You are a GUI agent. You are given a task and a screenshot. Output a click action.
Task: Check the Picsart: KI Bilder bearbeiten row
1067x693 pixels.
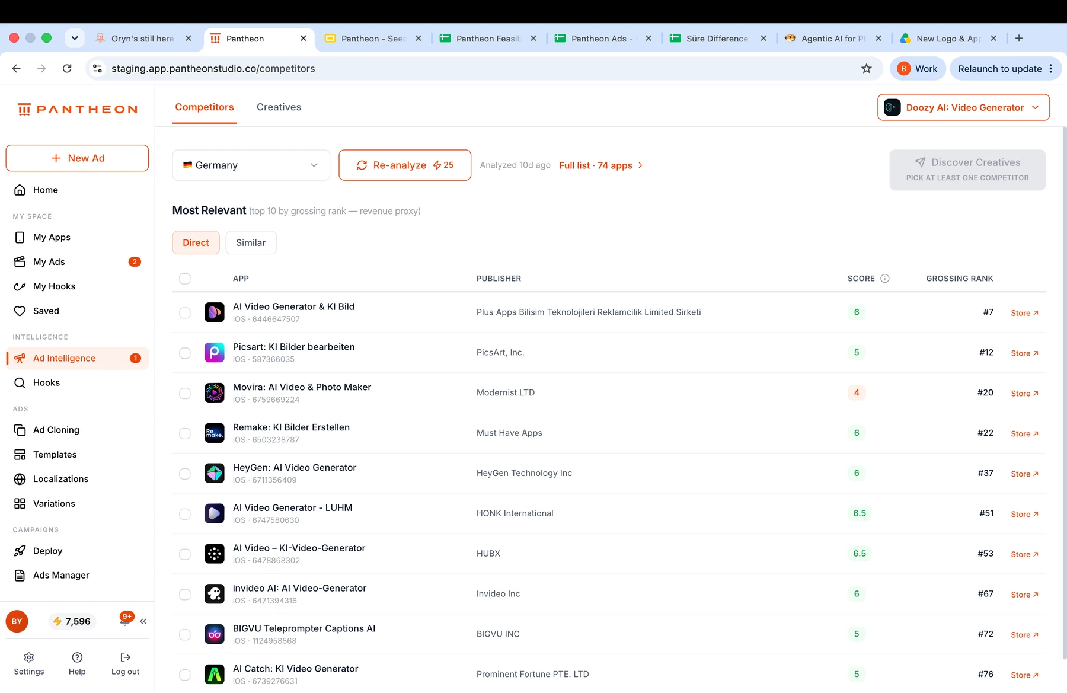pyautogui.click(x=185, y=353)
